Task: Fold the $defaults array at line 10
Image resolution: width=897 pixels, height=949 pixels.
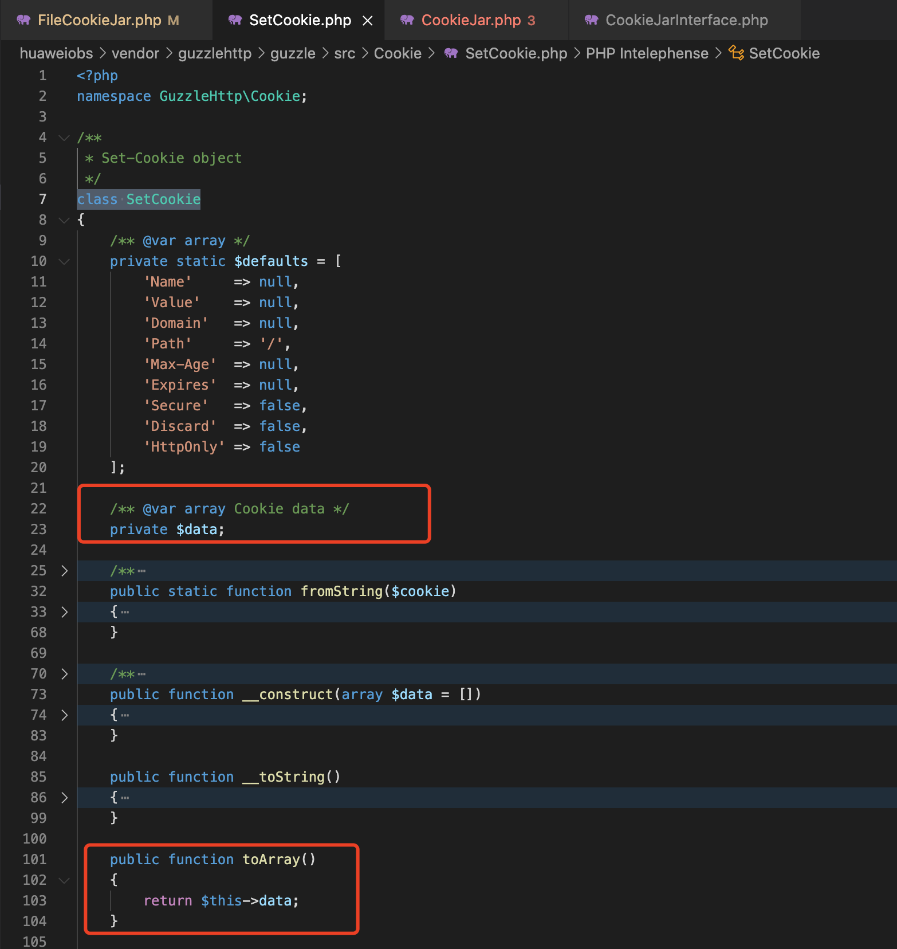Action: [x=64, y=261]
